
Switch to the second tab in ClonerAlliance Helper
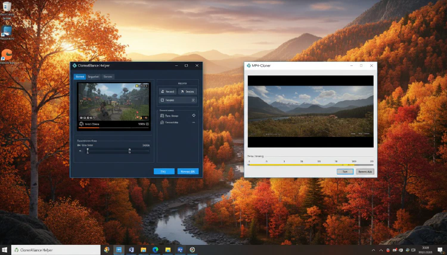94,77
